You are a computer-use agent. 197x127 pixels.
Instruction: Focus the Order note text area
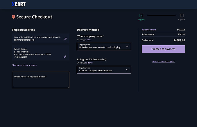tap(40, 80)
